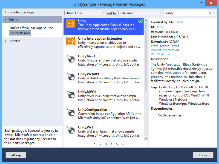Go to next results page arrow
The image size is (219, 164).
[122, 144]
